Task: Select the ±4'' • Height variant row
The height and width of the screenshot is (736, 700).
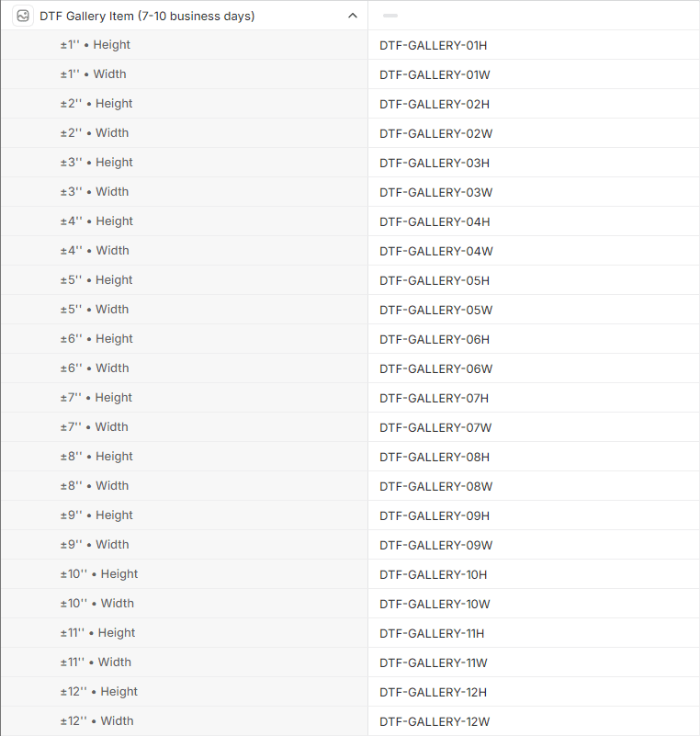Action: [96, 221]
